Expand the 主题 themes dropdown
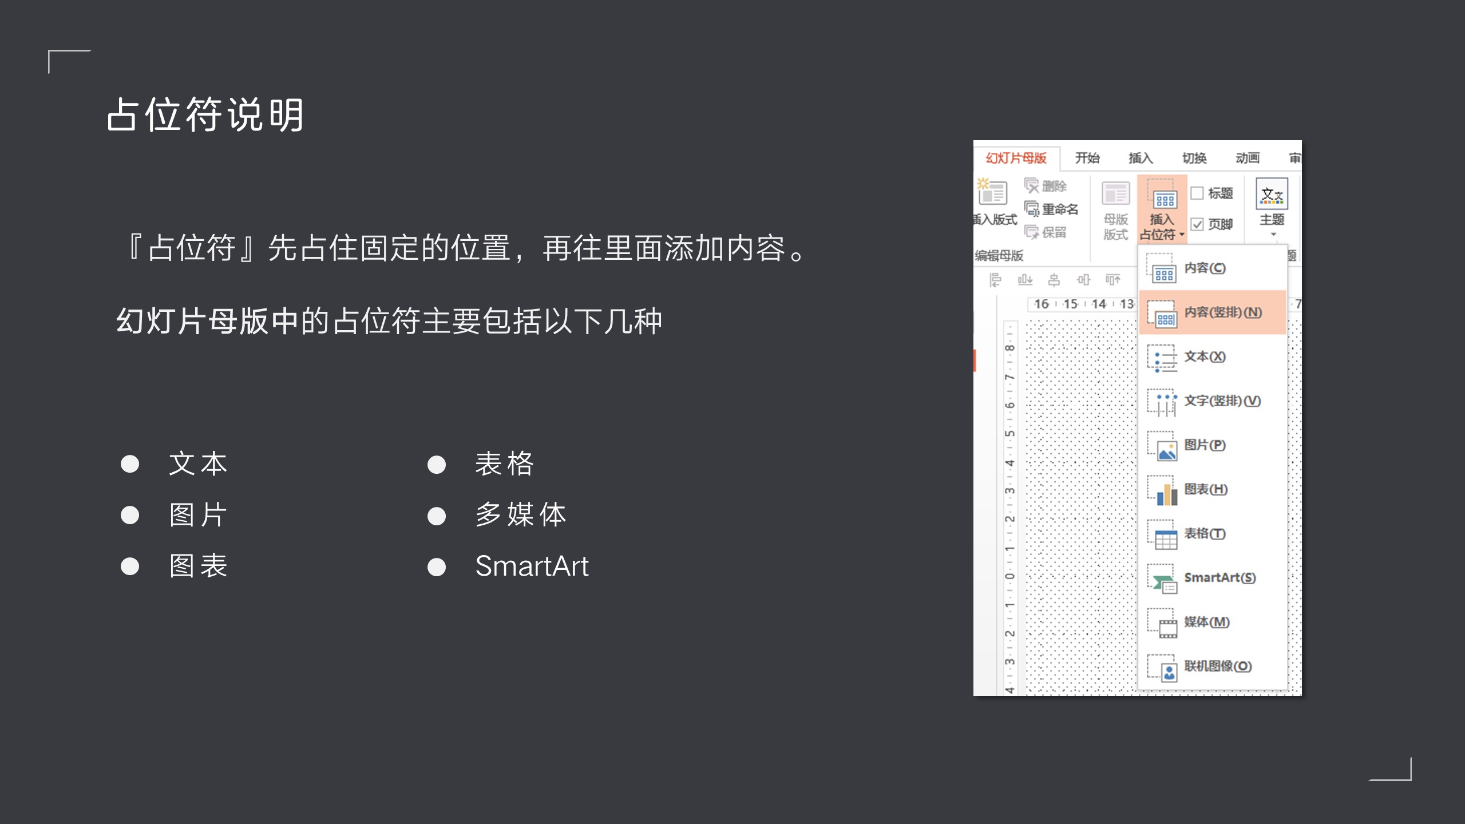Image resolution: width=1465 pixels, height=824 pixels. (x=1273, y=235)
